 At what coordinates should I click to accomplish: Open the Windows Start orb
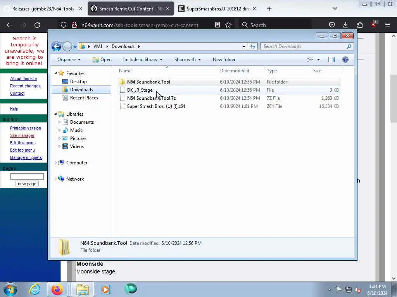coord(10,289)
